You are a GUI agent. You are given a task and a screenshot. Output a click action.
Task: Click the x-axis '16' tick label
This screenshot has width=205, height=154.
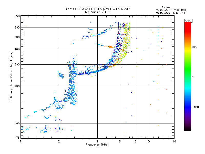coord(174,141)
